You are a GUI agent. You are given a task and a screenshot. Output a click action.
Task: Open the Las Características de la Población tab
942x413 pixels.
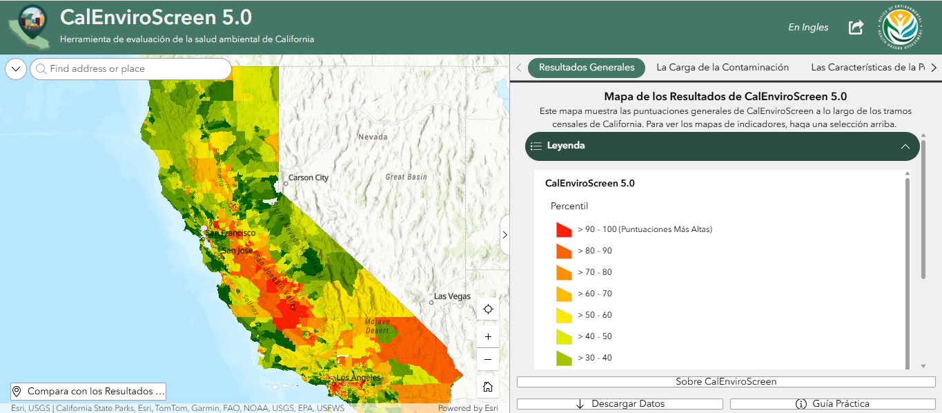coord(868,68)
